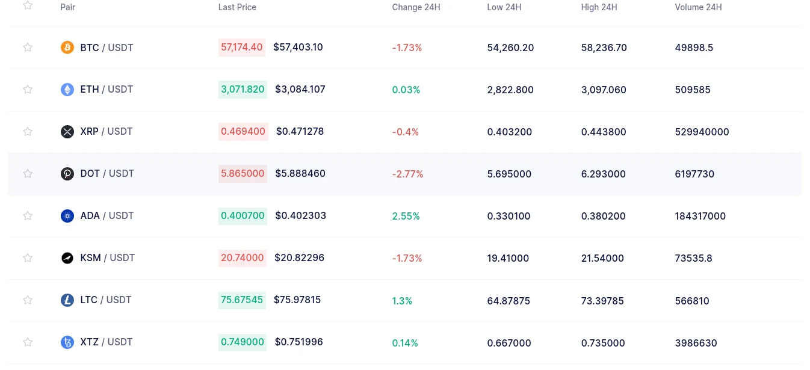This screenshot has width=810, height=370.
Task: Click BTC 24H high 58,236.70
Action: point(604,48)
